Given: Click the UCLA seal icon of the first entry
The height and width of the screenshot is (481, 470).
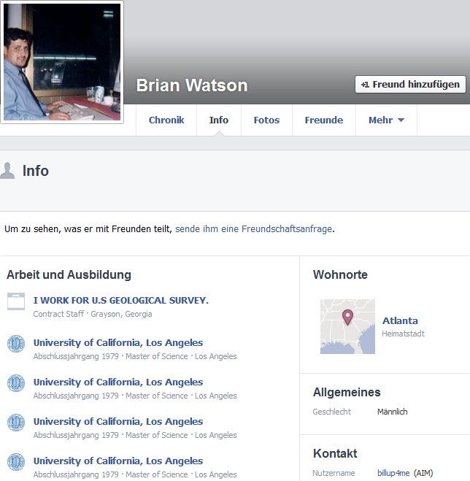Looking at the screenshot, I should (x=16, y=344).
